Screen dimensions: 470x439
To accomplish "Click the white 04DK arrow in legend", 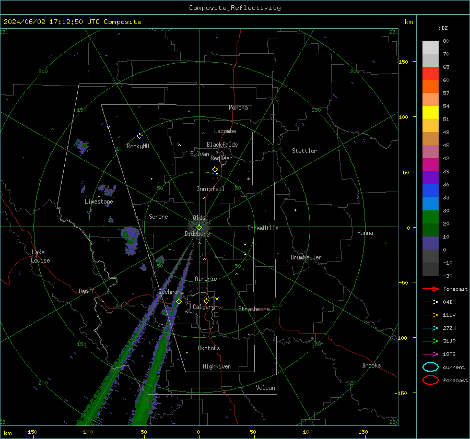I will tap(430, 302).
